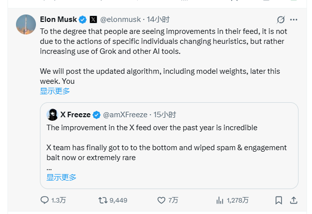This screenshot has height=214, width=312.
Task: Click the @amXFreeze handle
Action: coord(126,115)
